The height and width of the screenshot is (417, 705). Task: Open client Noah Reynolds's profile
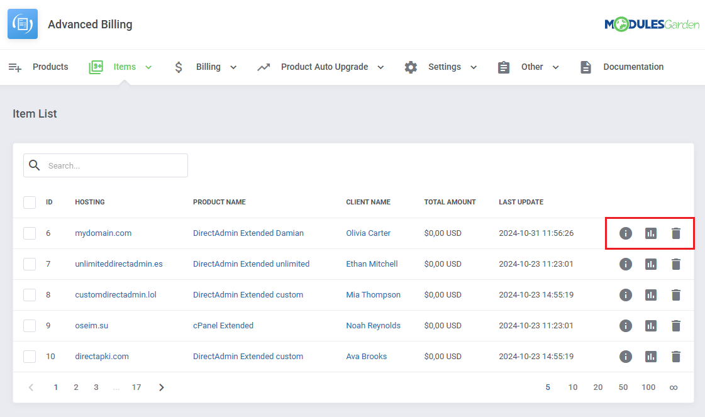click(373, 325)
